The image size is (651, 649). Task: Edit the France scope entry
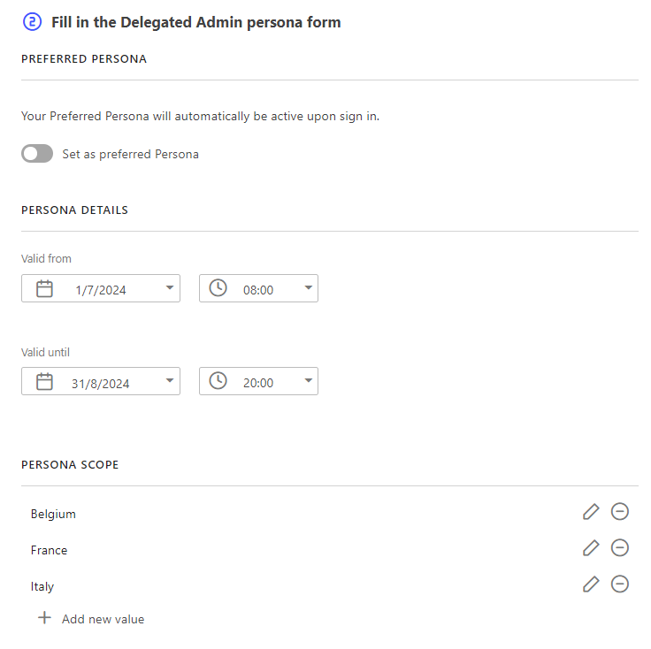click(x=591, y=548)
